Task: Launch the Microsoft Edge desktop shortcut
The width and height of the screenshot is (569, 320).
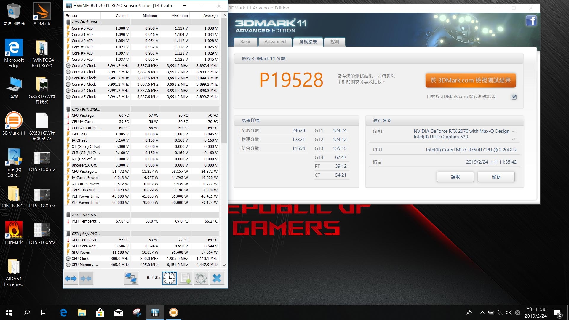Action: (14, 53)
